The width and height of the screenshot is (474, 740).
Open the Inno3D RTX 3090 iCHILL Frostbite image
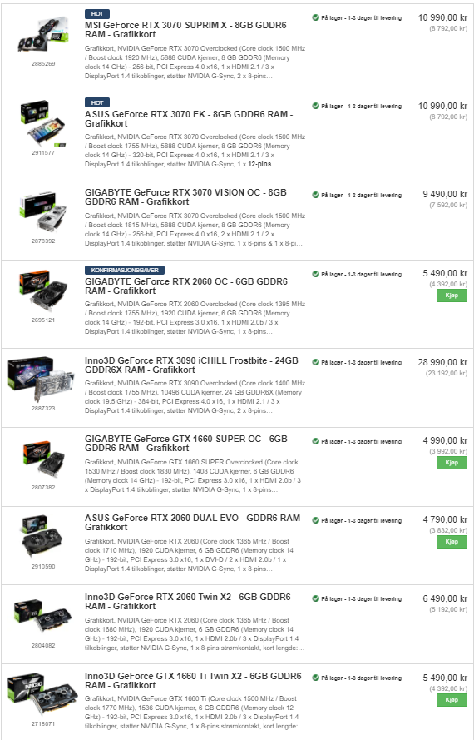[x=42, y=380]
